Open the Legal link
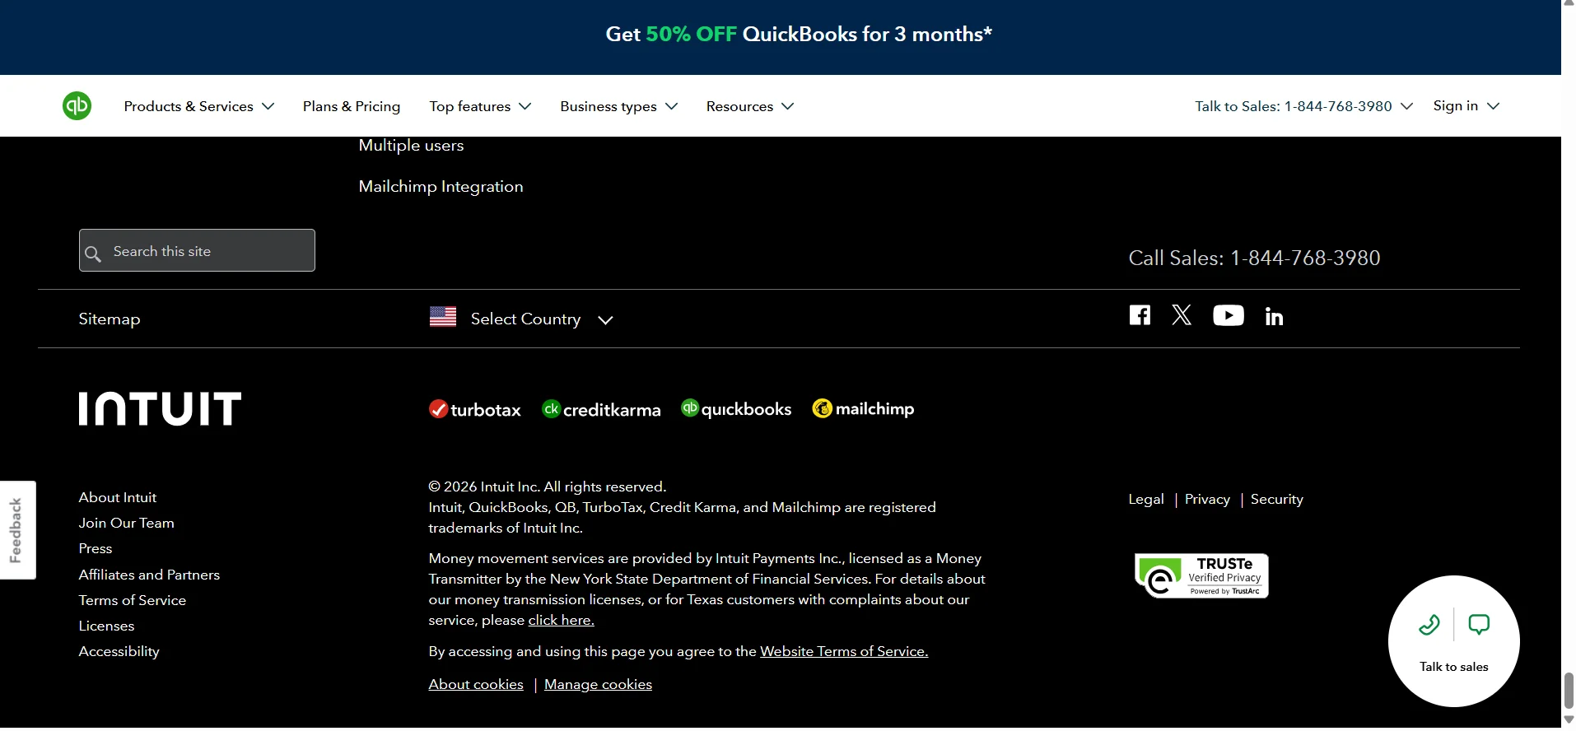The width and height of the screenshot is (1576, 731). (1146, 499)
